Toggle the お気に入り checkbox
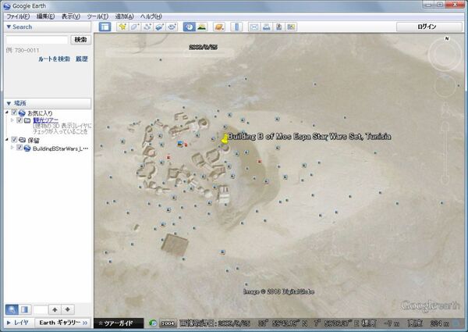 pos(14,112)
